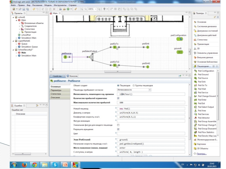Select the pedSelectOutput block in diagram
This screenshot has height=169, width=226.
92,57
